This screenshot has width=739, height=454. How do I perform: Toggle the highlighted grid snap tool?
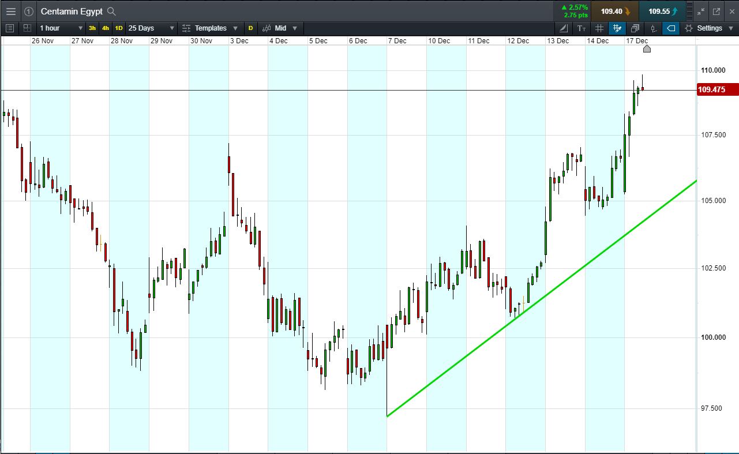[x=617, y=28]
